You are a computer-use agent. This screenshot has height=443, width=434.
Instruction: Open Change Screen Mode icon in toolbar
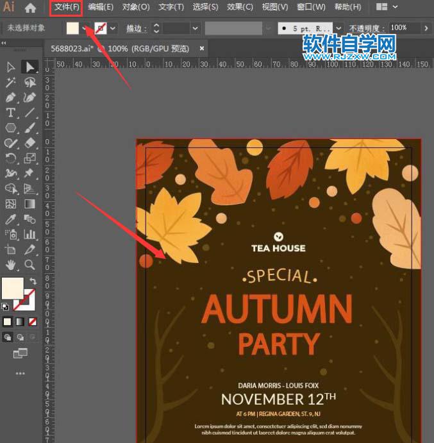point(21,353)
